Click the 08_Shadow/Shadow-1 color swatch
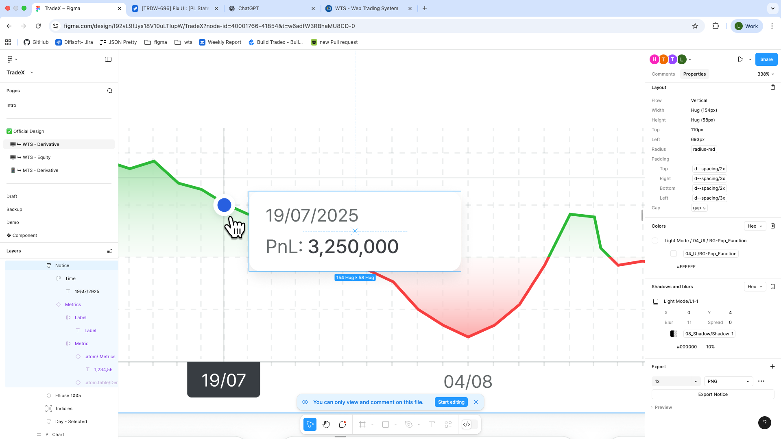 click(x=674, y=334)
